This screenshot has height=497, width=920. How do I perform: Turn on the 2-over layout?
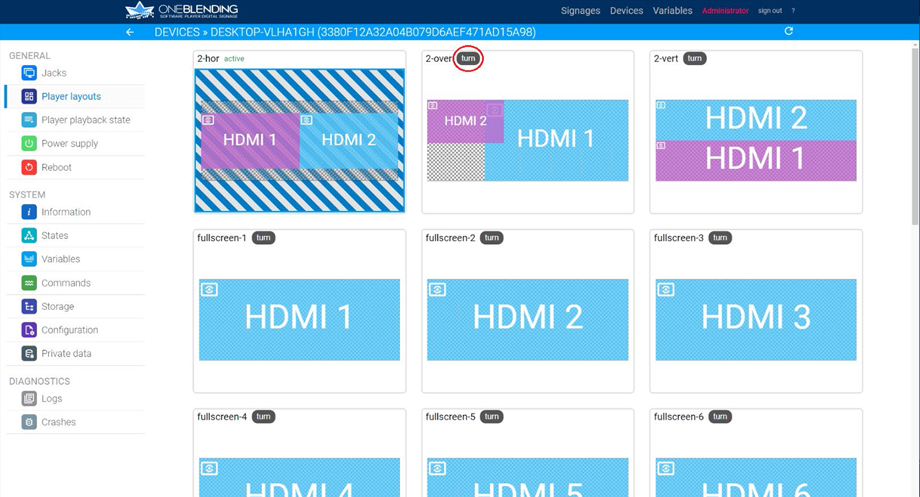tap(468, 59)
